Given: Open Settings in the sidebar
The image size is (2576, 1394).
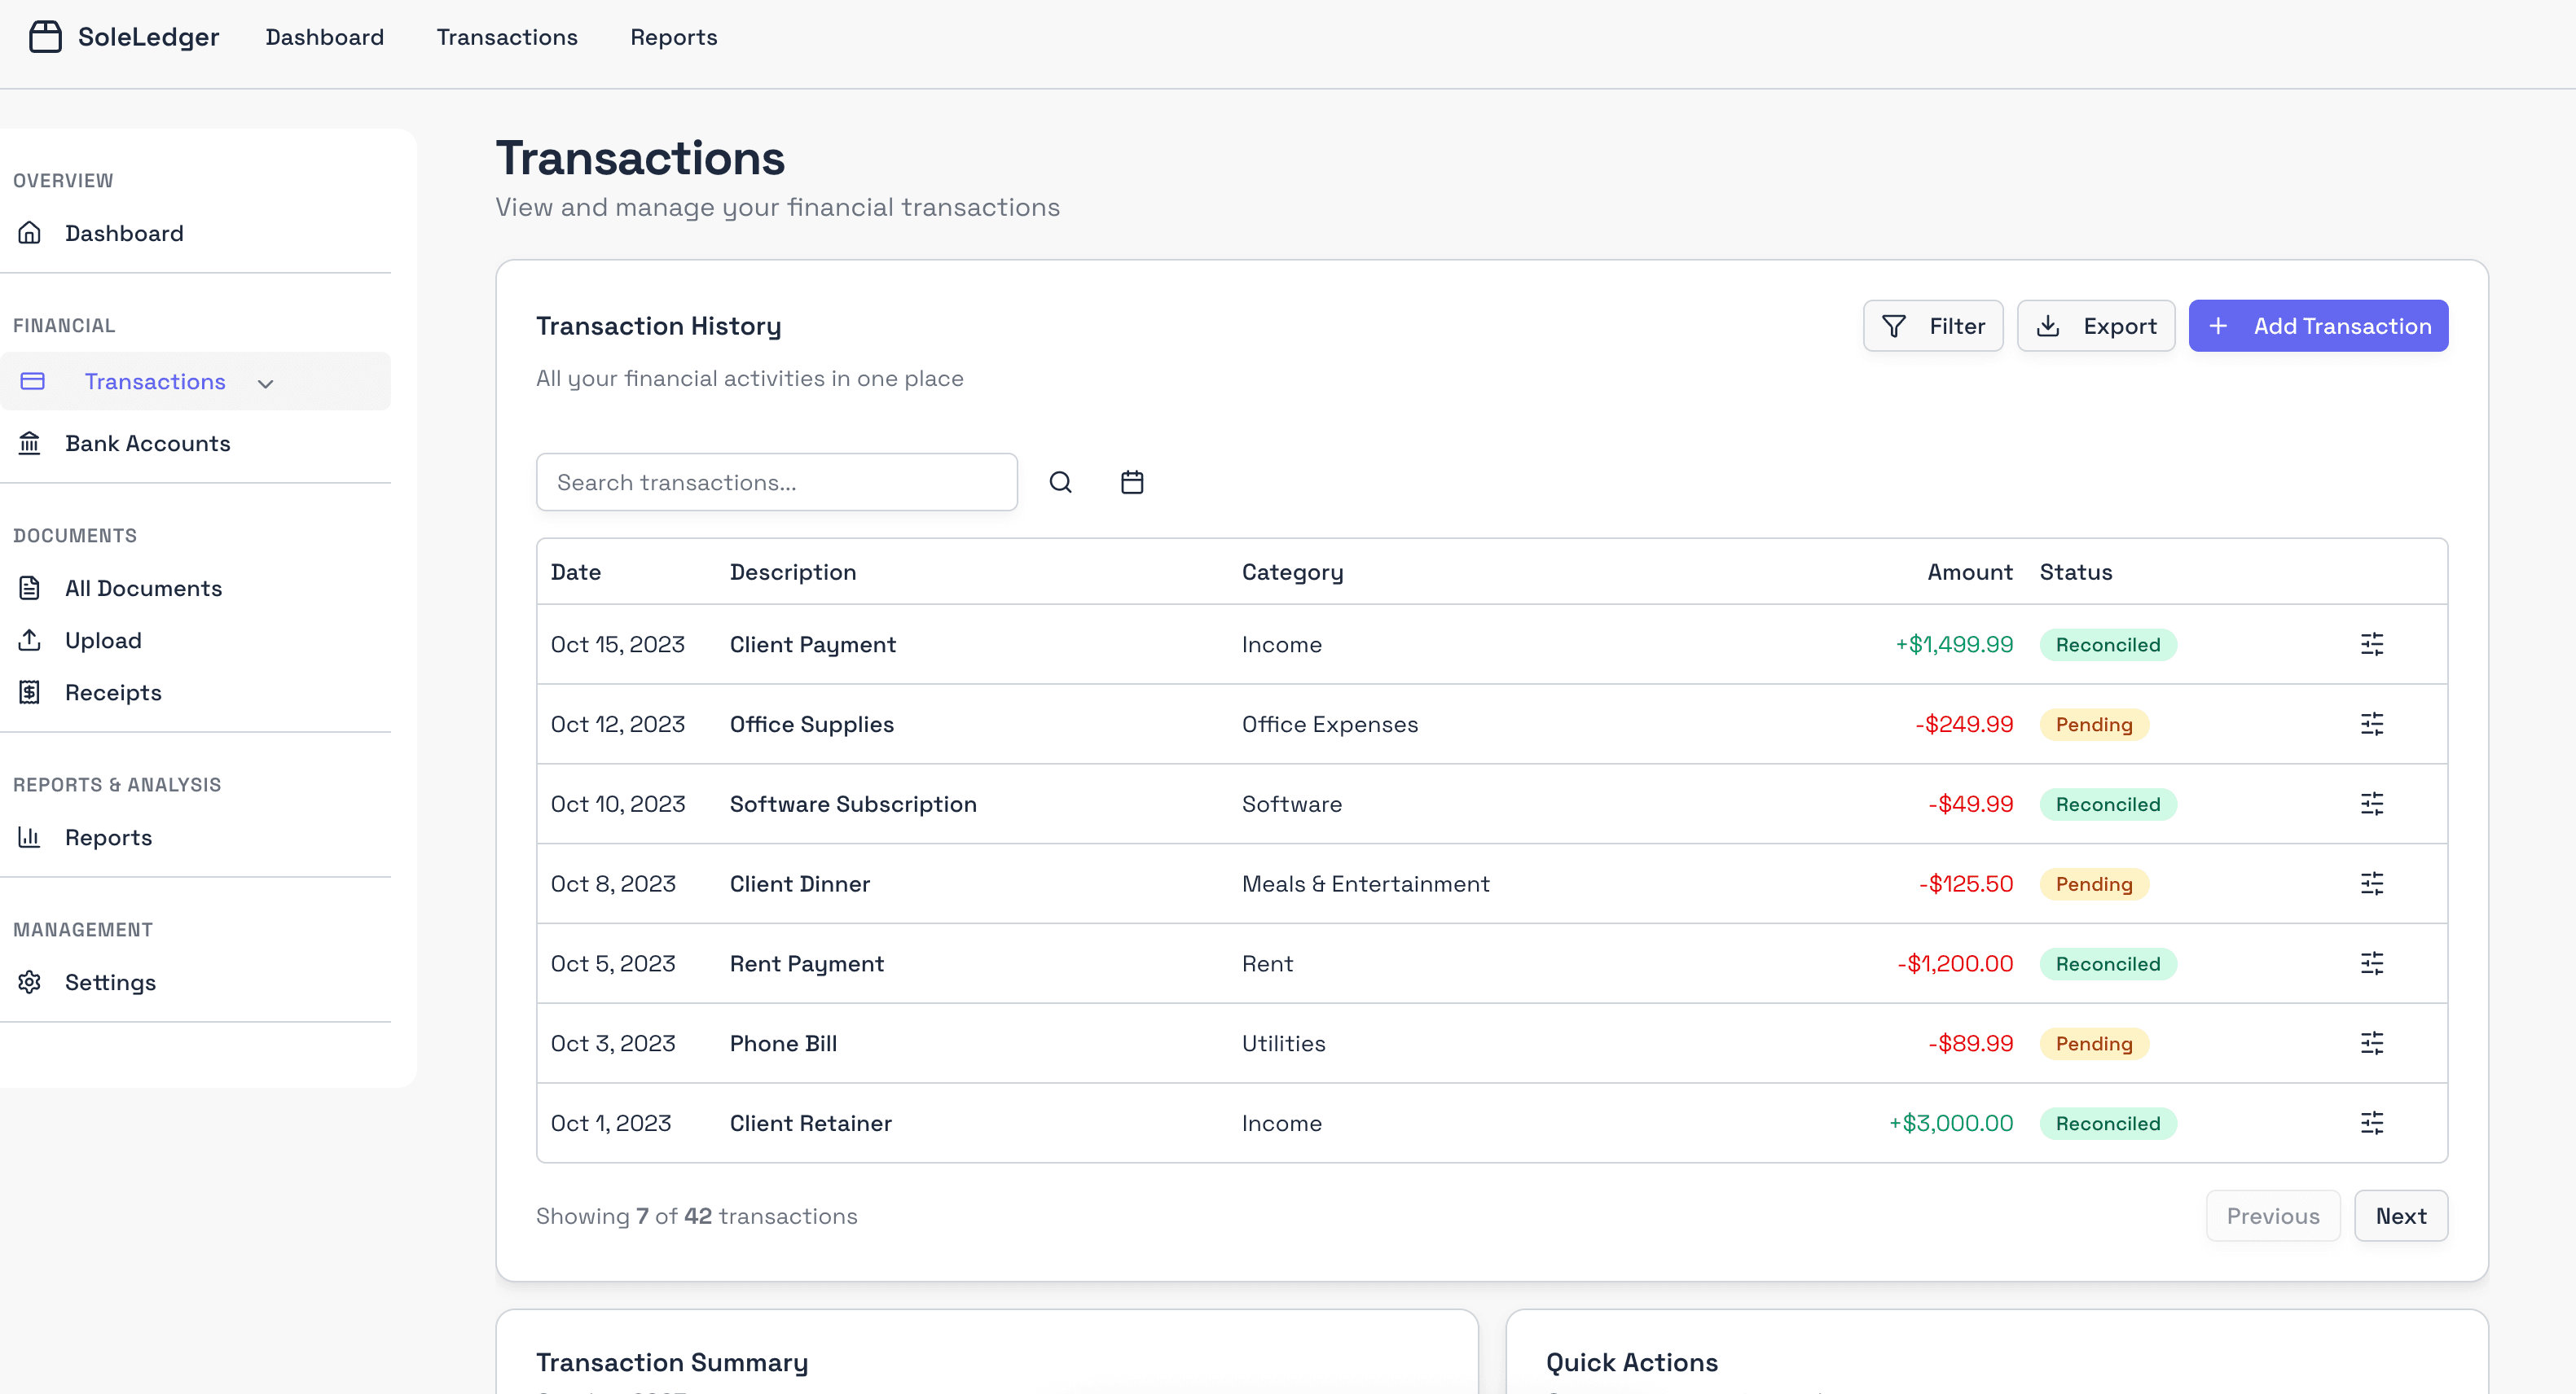Looking at the screenshot, I should pyautogui.click(x=110, y=982).
